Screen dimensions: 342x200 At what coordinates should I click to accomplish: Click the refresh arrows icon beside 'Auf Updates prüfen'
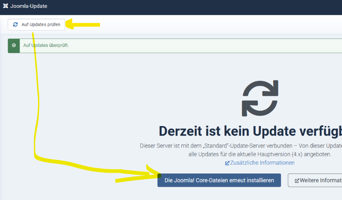15,25
